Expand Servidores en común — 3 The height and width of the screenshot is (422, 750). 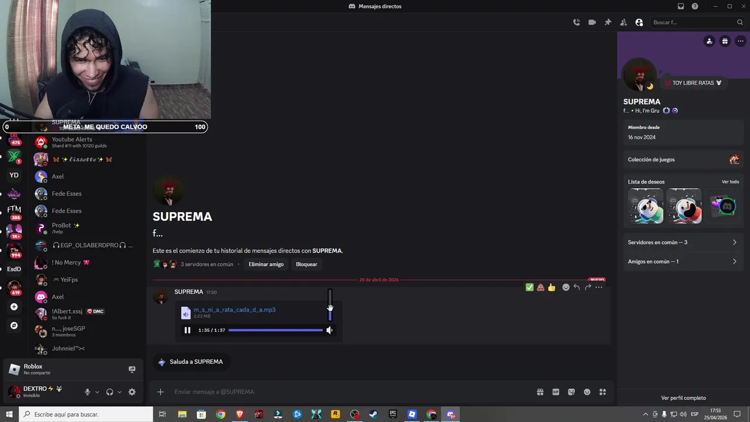click(683, 243)
